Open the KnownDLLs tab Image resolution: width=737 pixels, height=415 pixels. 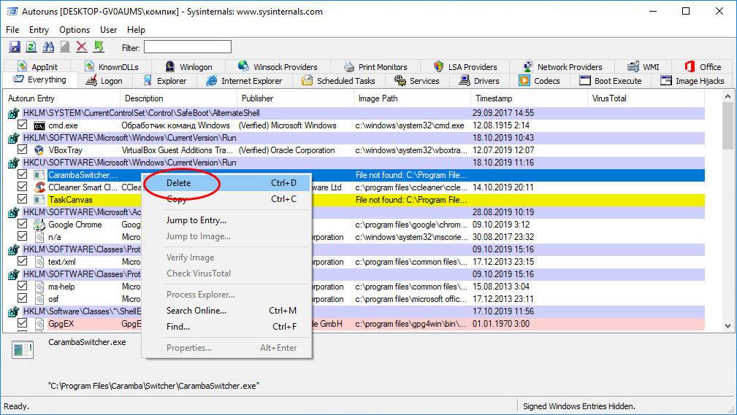point(112,66)
